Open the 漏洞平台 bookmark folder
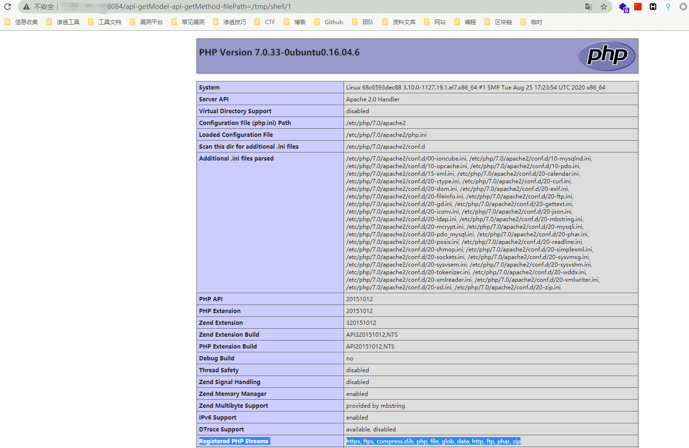This screenshot has height=448, width=689. tap(146, 22)
